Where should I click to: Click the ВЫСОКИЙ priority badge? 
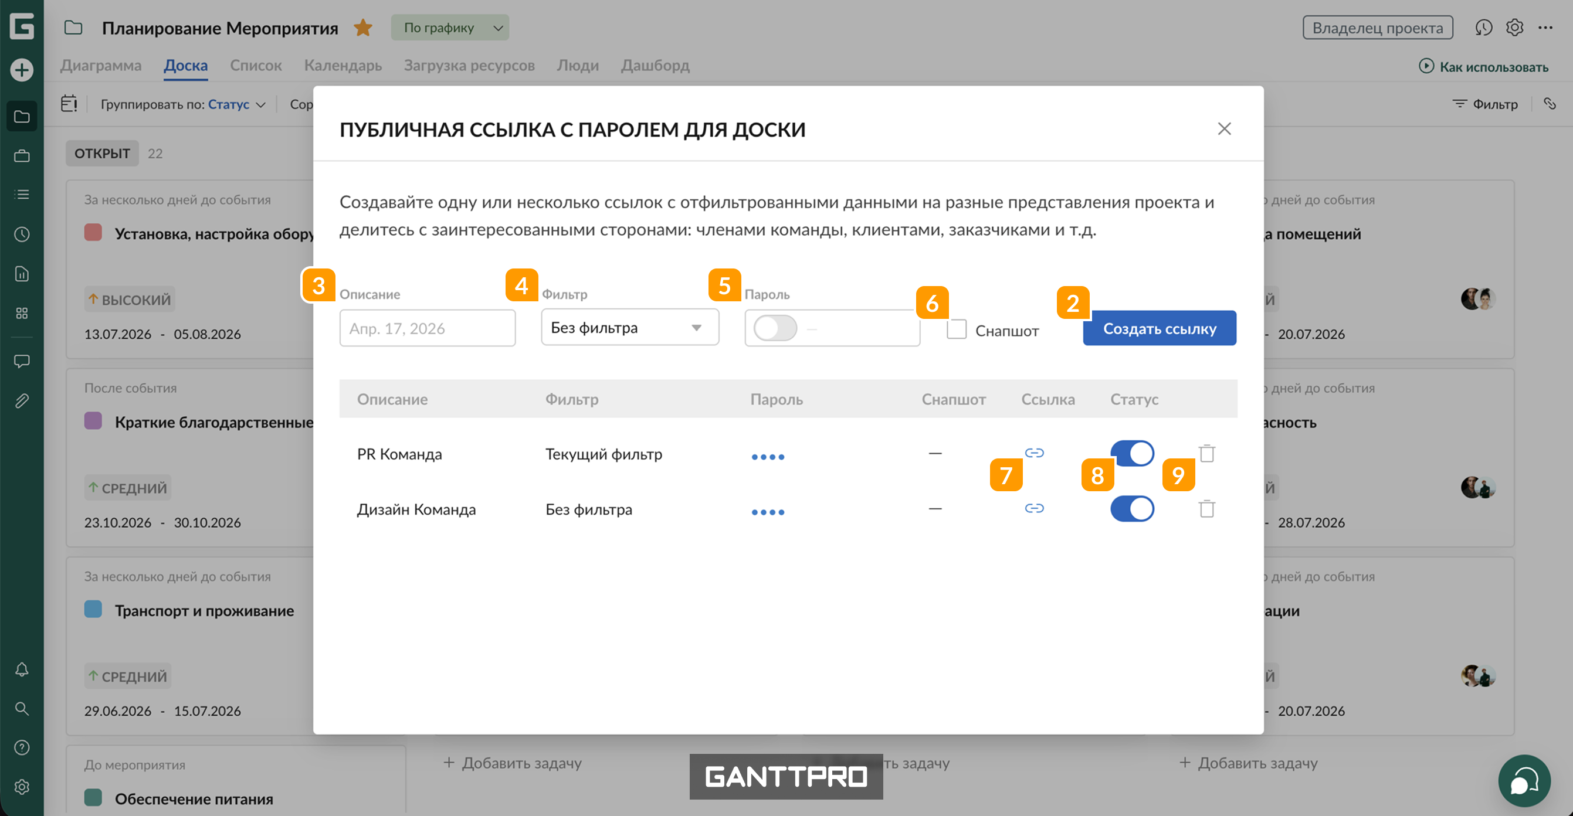coord(130,300)
